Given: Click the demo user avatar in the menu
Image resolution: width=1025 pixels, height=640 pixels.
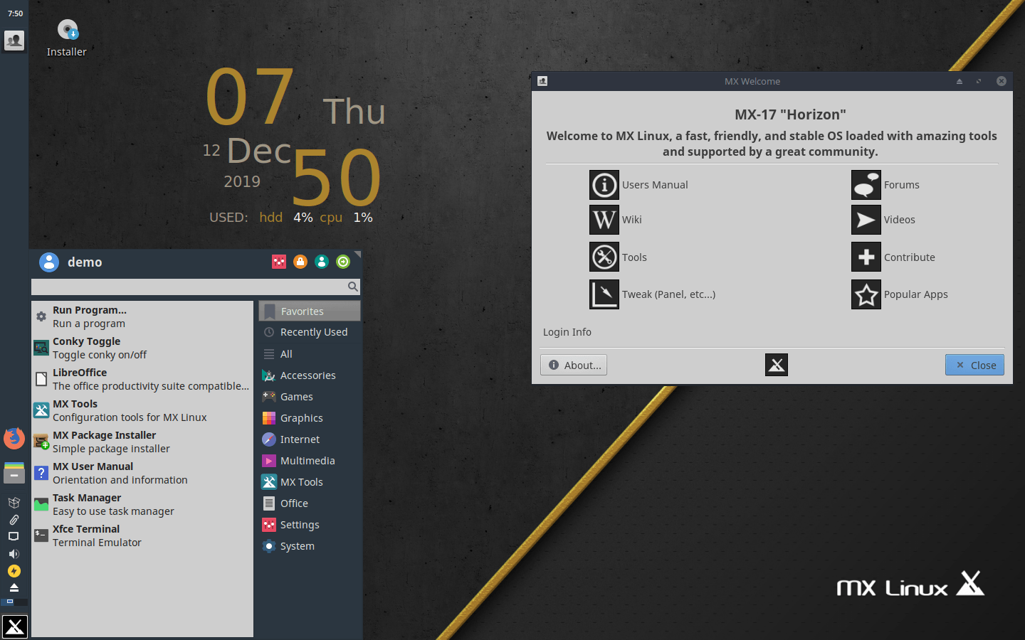Looking at the screenshot, I should (x=49, y=262).
